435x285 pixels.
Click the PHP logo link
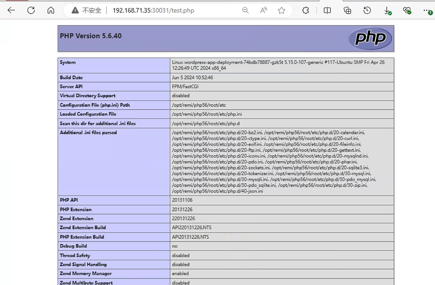[x=370, y=38]
